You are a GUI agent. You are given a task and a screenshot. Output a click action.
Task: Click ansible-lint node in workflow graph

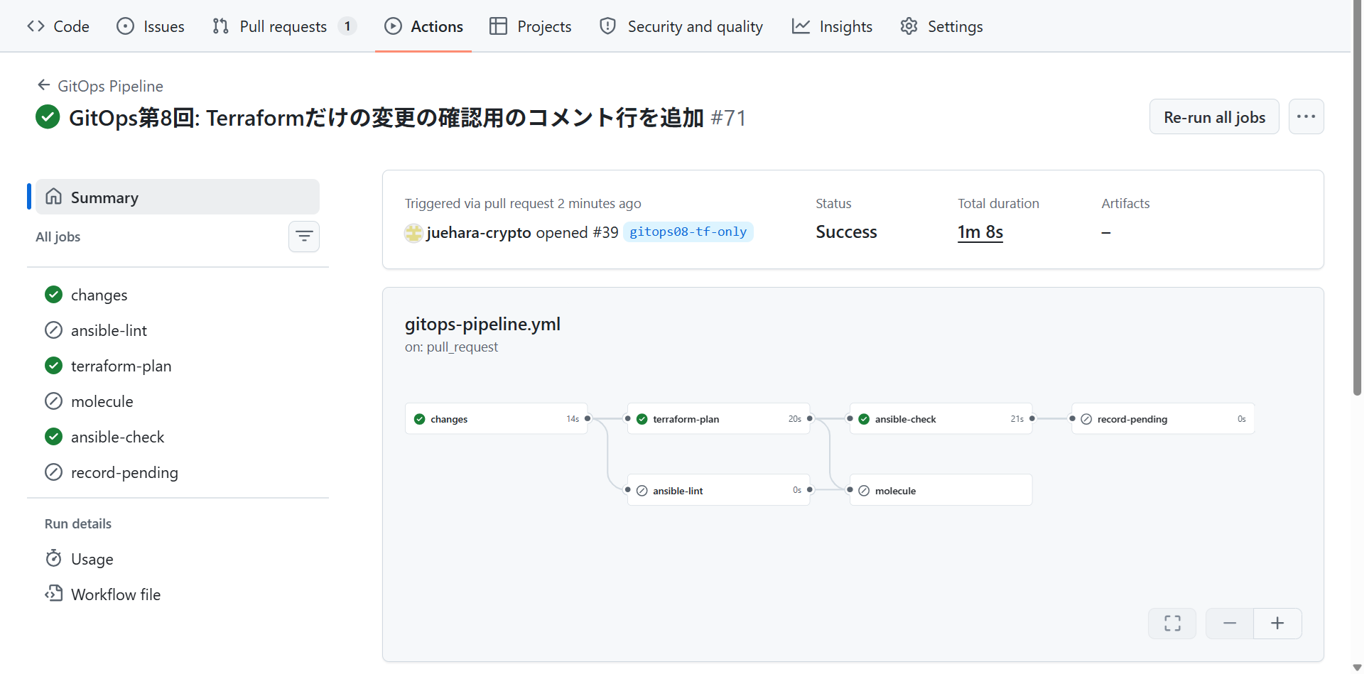(x=718, y=490)
